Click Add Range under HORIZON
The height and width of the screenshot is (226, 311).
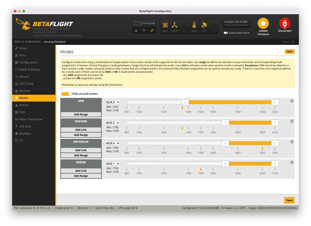pos(81,135)
